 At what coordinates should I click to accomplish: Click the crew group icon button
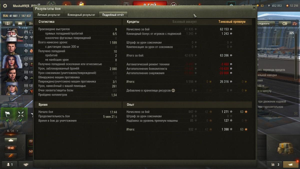[x=7, y=24]
